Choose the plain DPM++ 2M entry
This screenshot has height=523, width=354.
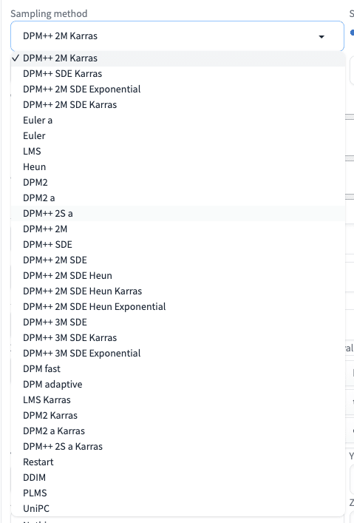tap(178, 229)
